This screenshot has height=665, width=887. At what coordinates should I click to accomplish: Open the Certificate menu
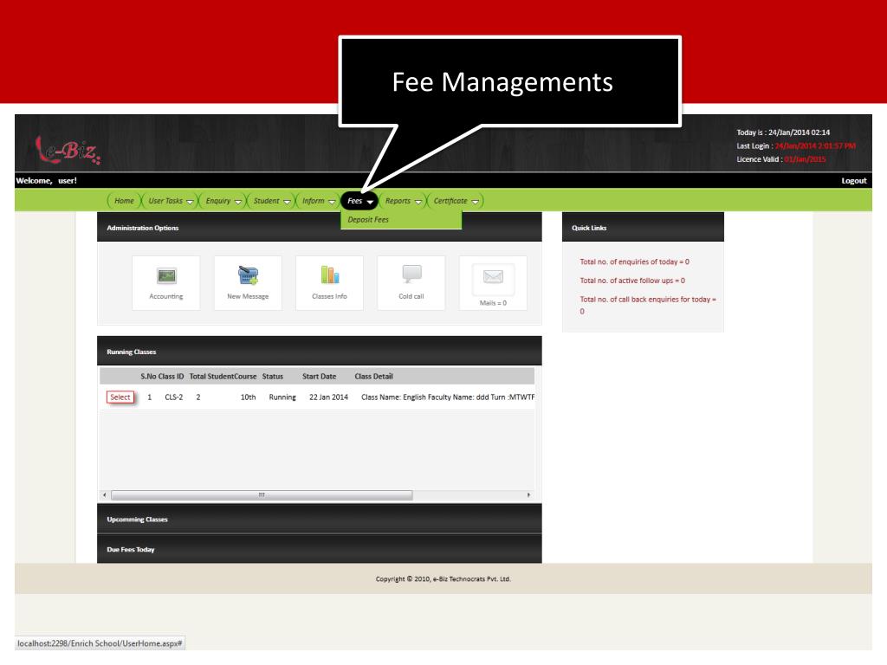coord(456,201)
